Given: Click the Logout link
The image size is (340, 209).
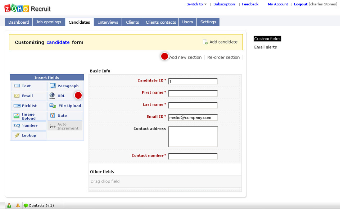Looking at the screenshot, I should [300, 4].
